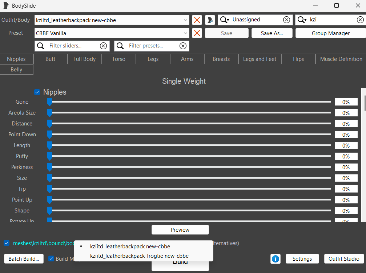This screenshot has width=366, height=273.
Task: Clear the Filter sliders field
Action: point(104,46)
